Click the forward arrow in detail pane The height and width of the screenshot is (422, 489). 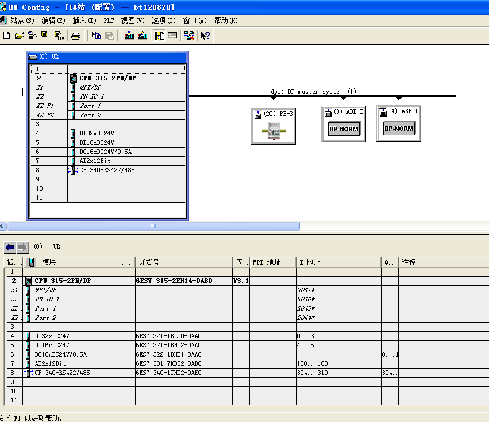22,247
